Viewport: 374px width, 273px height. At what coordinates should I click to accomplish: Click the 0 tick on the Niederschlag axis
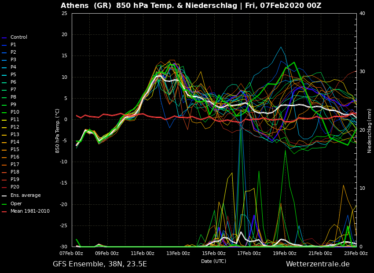361,247
